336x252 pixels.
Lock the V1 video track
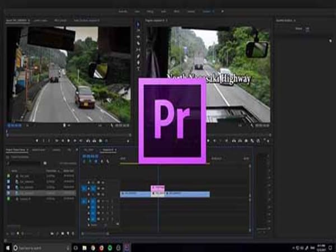pyautogui.click(x=88, y=194)
